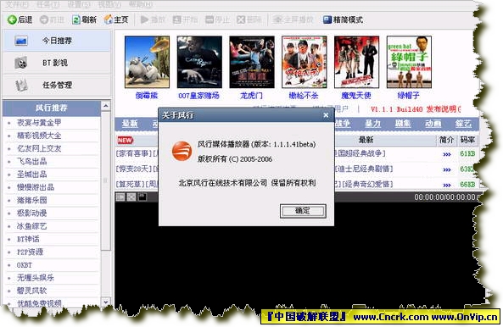
Task: Open 无厘头娱乐 list item
Action: pos(36,278)
